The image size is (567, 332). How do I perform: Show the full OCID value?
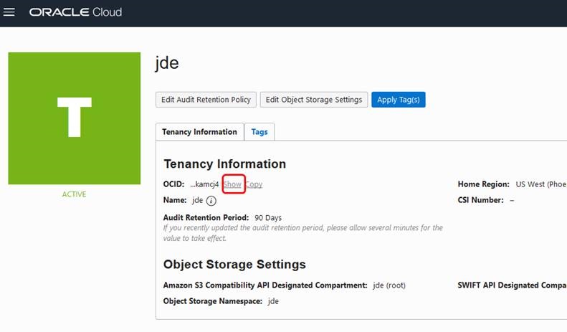232,184
